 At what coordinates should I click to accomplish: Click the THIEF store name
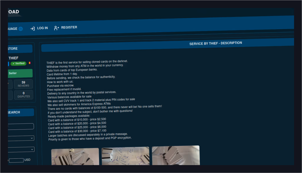point(13,58)
